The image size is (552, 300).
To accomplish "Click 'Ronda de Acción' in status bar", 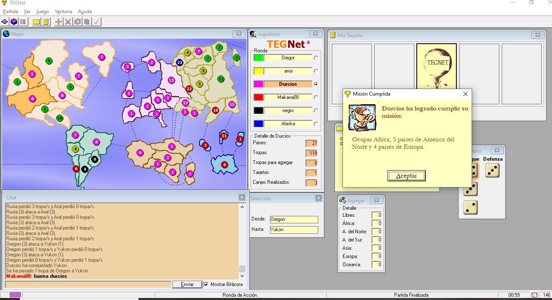I will click(x=240, y=295).
